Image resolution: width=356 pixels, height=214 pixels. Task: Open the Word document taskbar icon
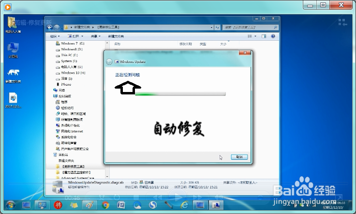tap(121, 205)
